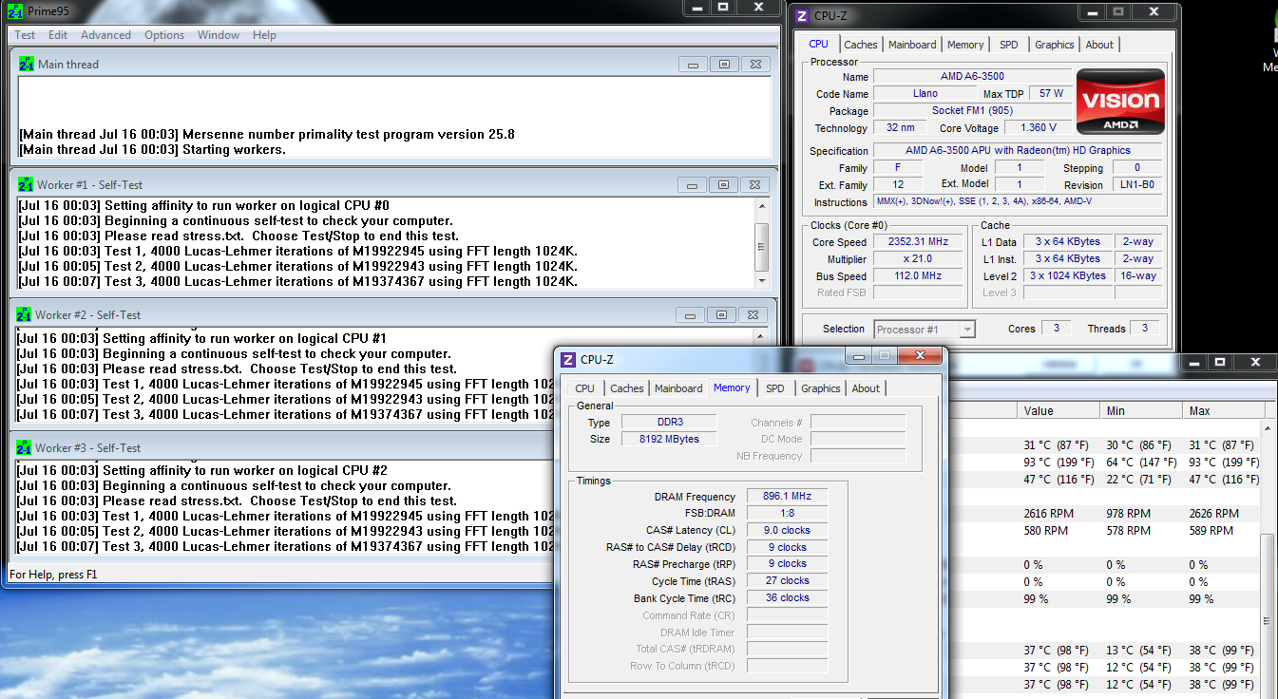The height and width of the screenshot is (699, 1278).
Task: Click the Value column header
Action: (x=1060, y=411)
